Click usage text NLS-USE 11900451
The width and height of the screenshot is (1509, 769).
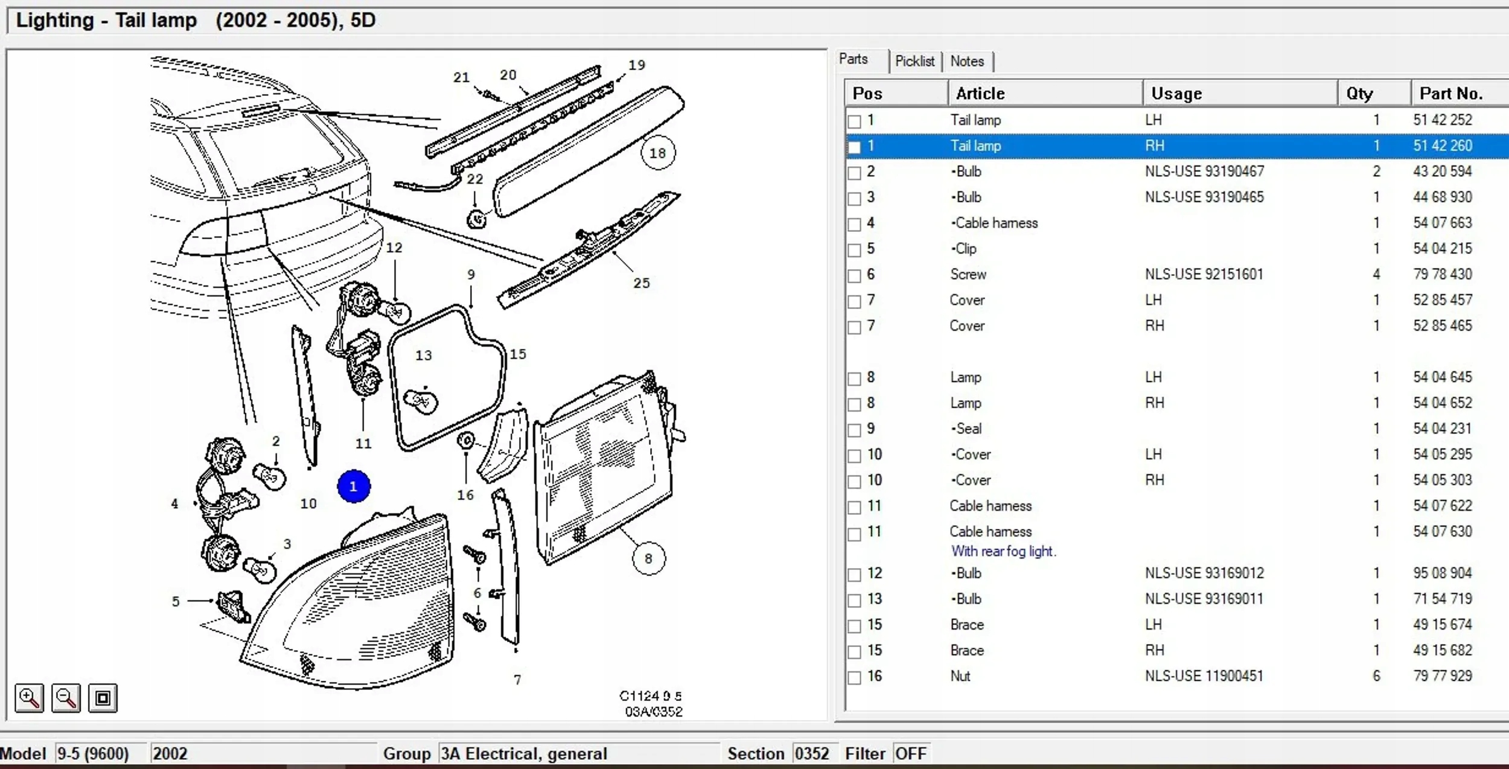1204,676
